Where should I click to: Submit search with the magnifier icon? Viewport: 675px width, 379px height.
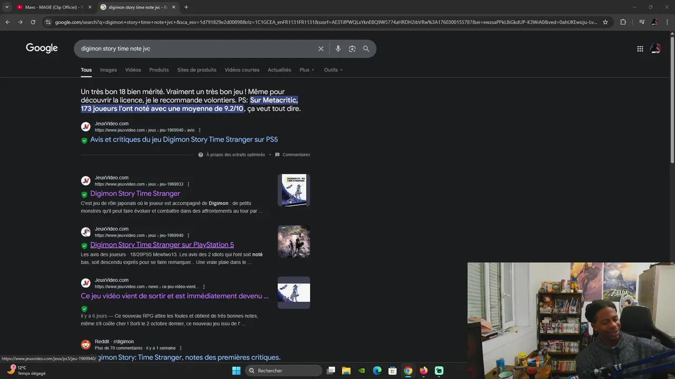coord(366,48)
